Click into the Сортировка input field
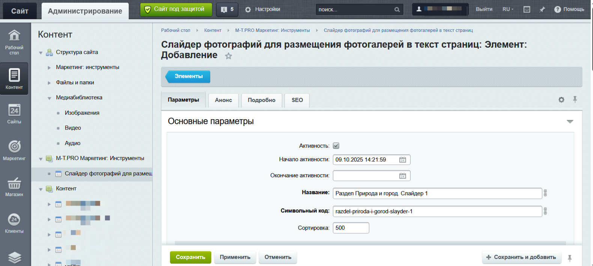The width and height of the screenshot is (593, 266). pyautogui.click(x=351, y=228)
